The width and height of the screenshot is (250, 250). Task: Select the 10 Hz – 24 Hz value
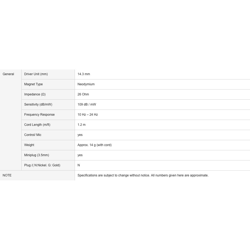[88, 115]
